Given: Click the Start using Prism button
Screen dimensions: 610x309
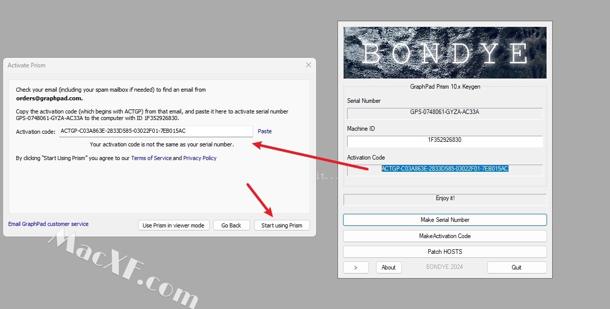Looking at the screenshot, I should pyautogui.click(x=282, y=225).
